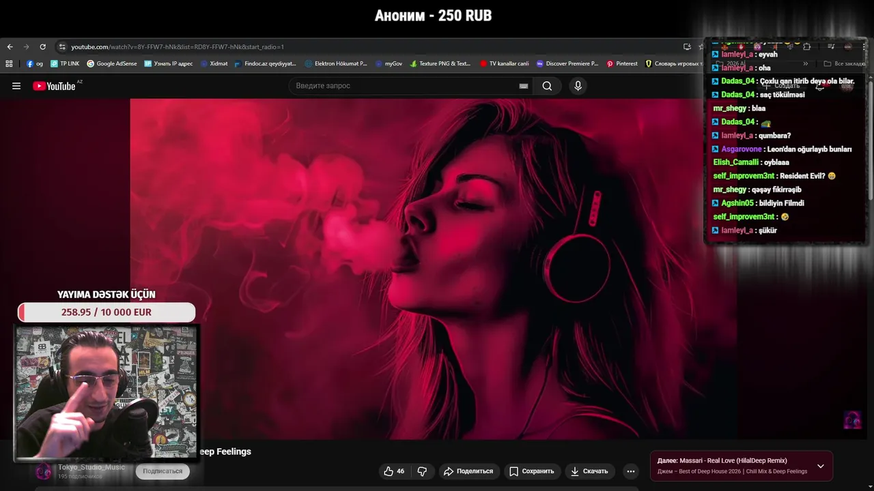The height and width of the screenshot is (491, 874).
Task: Open the Tokyo_Studio_Music channel name
Action: [91, 467]
